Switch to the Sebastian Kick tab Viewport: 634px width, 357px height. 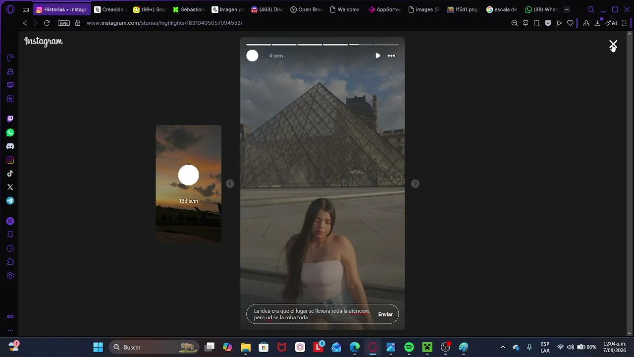(189, 9)
